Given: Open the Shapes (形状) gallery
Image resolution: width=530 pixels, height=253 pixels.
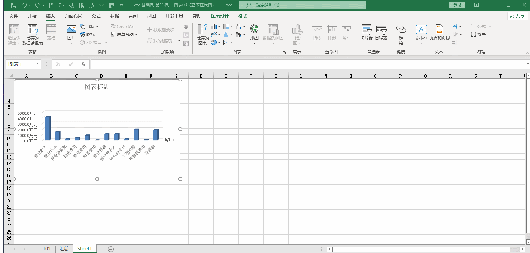Looking at the screenshot, I should (89, 26).
